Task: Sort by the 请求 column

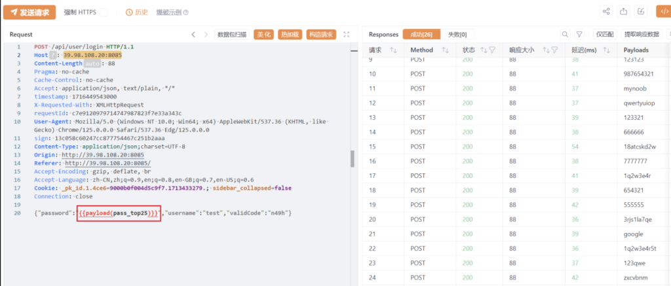Action: [394, 50]
